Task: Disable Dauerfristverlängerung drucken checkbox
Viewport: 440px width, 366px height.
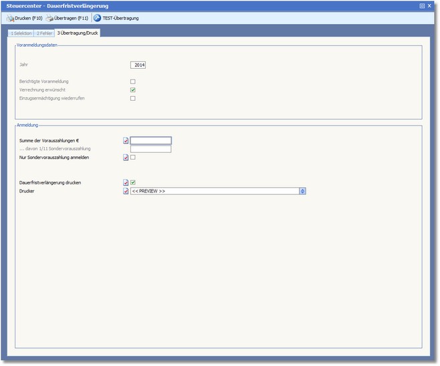Action: pos(133,182)
